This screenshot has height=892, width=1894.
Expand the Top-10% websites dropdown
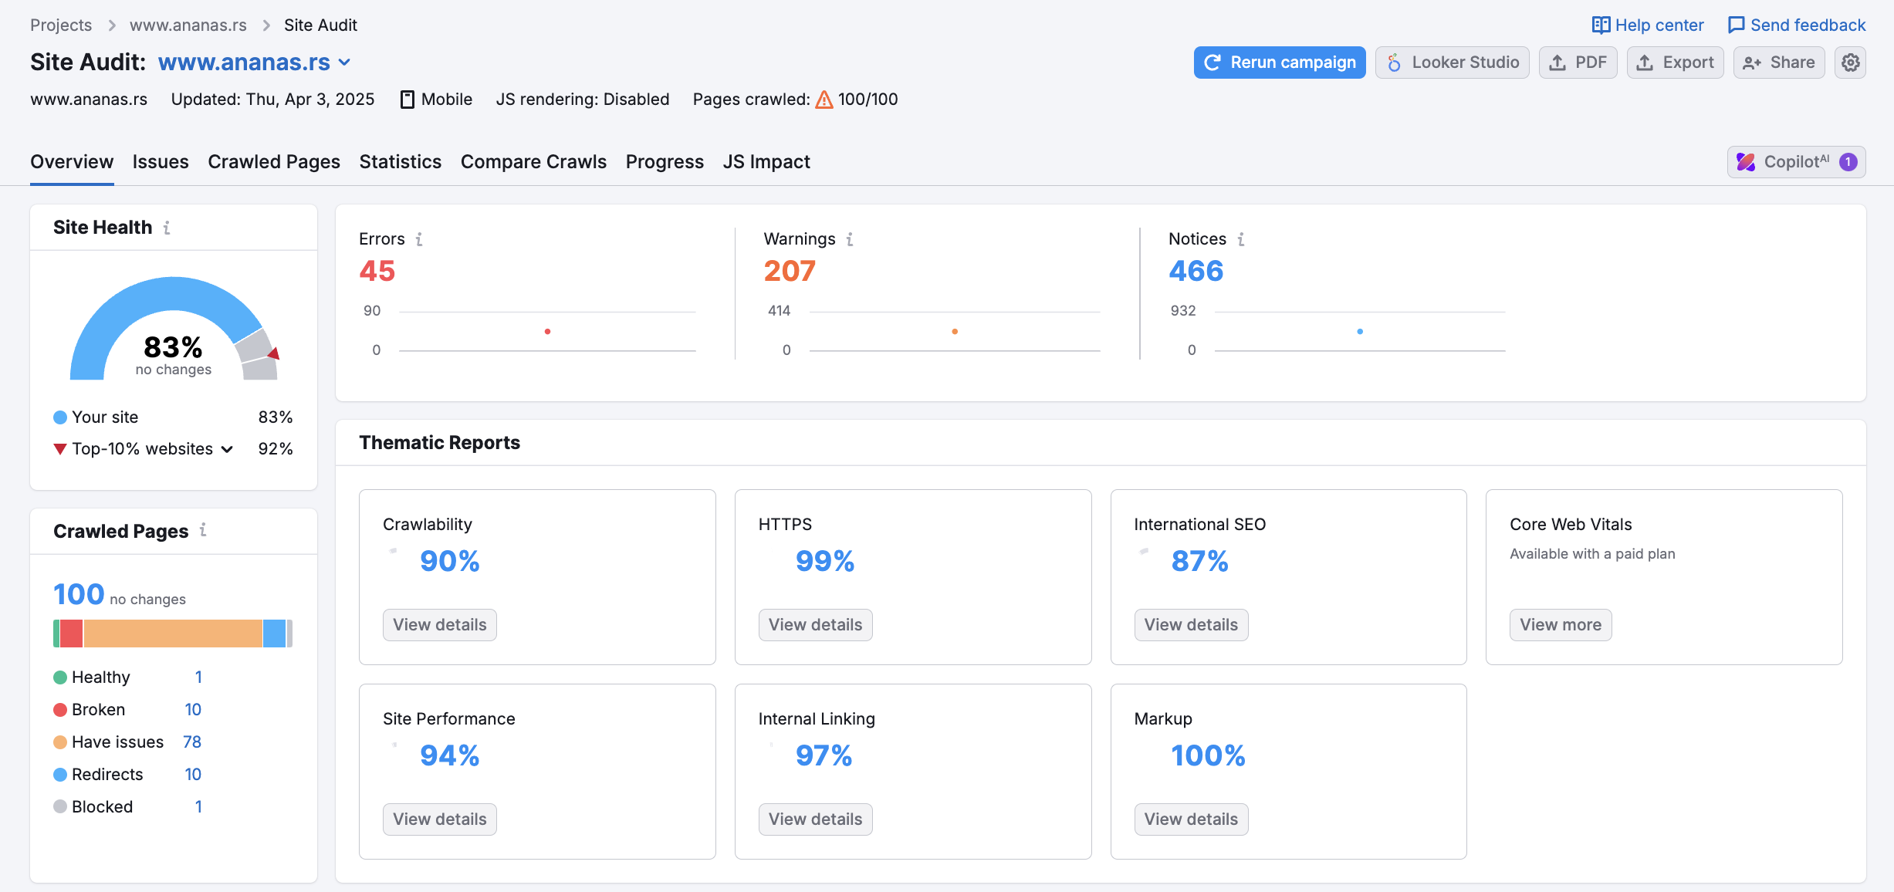[227, 449]
